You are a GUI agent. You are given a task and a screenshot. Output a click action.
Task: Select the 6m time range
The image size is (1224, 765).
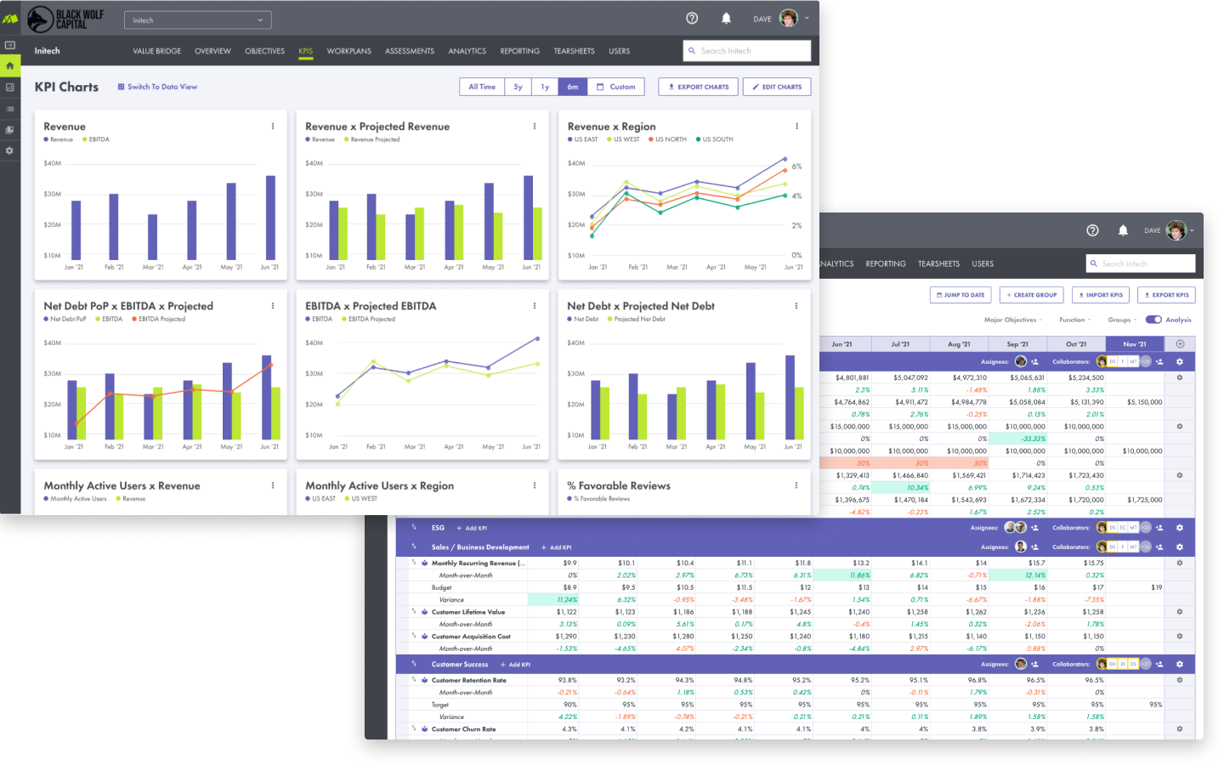[x=573, y=87]
